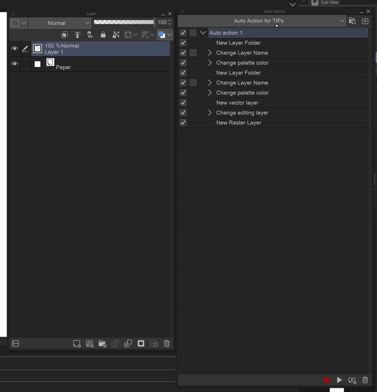This screenshot has height=392, width=377.
Task: Play the selected auto action
Action: 339,380
